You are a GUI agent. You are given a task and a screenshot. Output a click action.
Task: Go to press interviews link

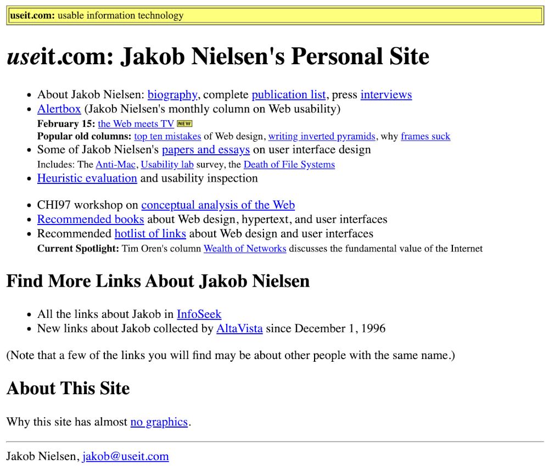386,94
